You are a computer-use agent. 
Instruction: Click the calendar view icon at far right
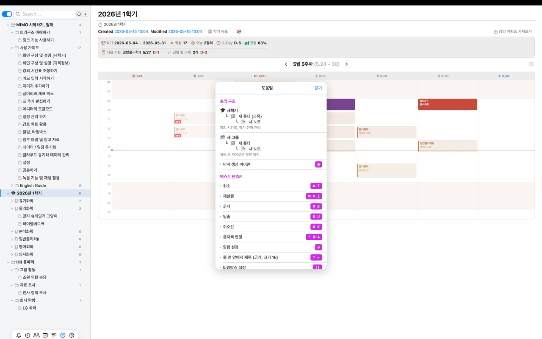tap(531, 64)
